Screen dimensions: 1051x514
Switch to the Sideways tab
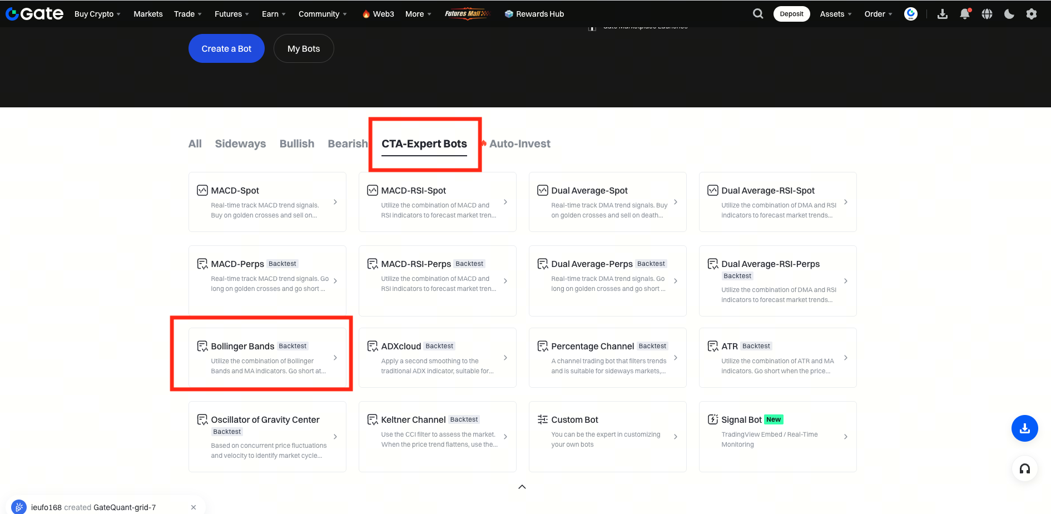pos(240,144)
